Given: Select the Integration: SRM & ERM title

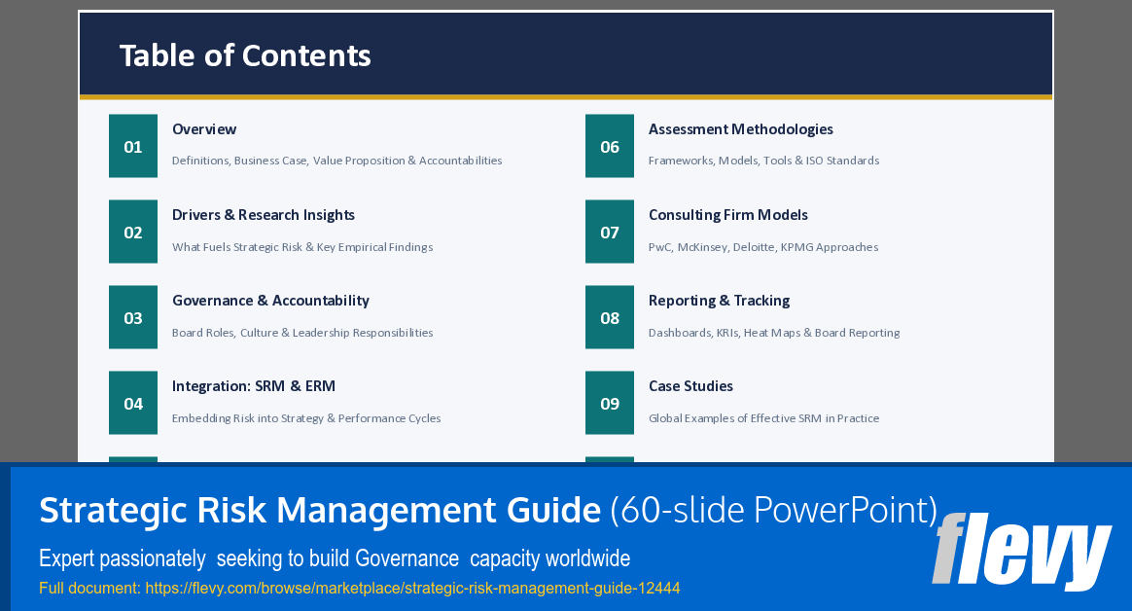Looking at the screenshot, I should click(x=254, y=385).
